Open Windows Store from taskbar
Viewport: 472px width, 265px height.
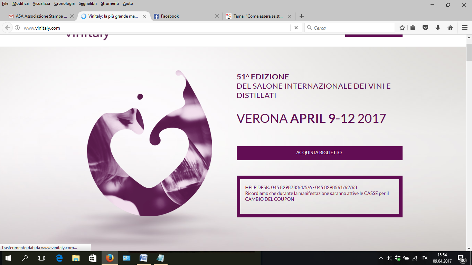coord(92,258)
